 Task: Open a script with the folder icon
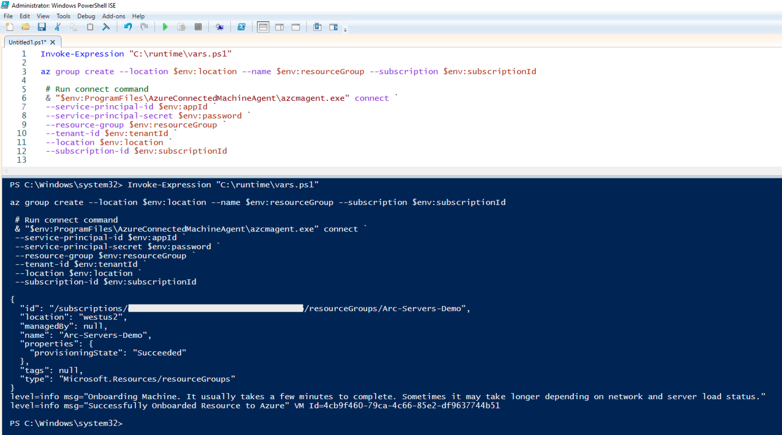26,27
